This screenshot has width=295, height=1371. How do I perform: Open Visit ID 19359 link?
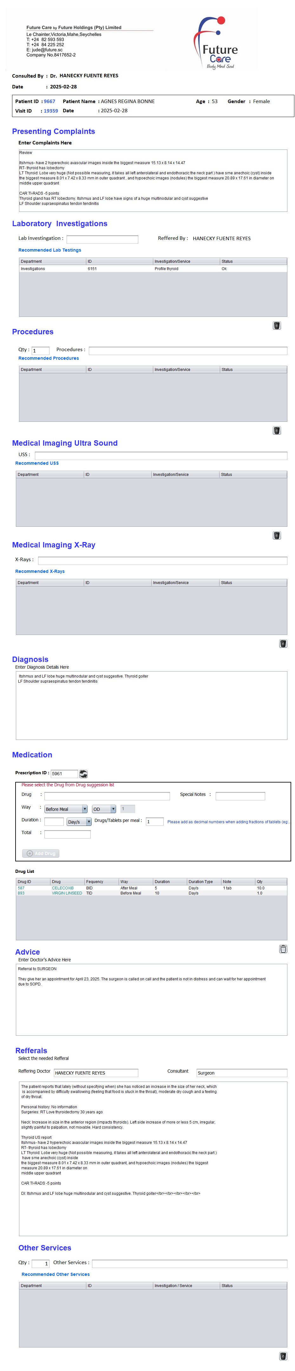(x=51, y=111)
